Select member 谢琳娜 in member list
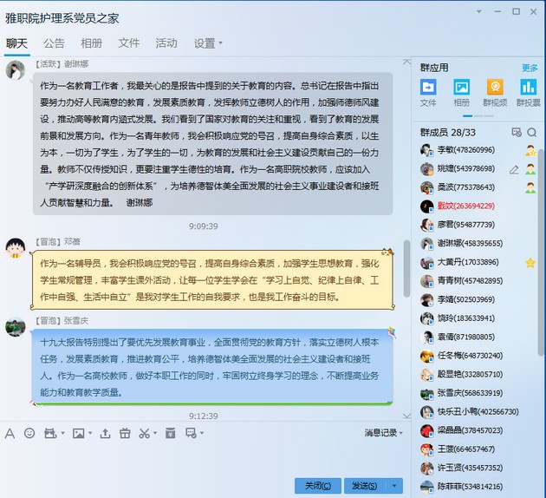Image resolution: width=546 pixels, height=498 pixels. pos(459,243)
